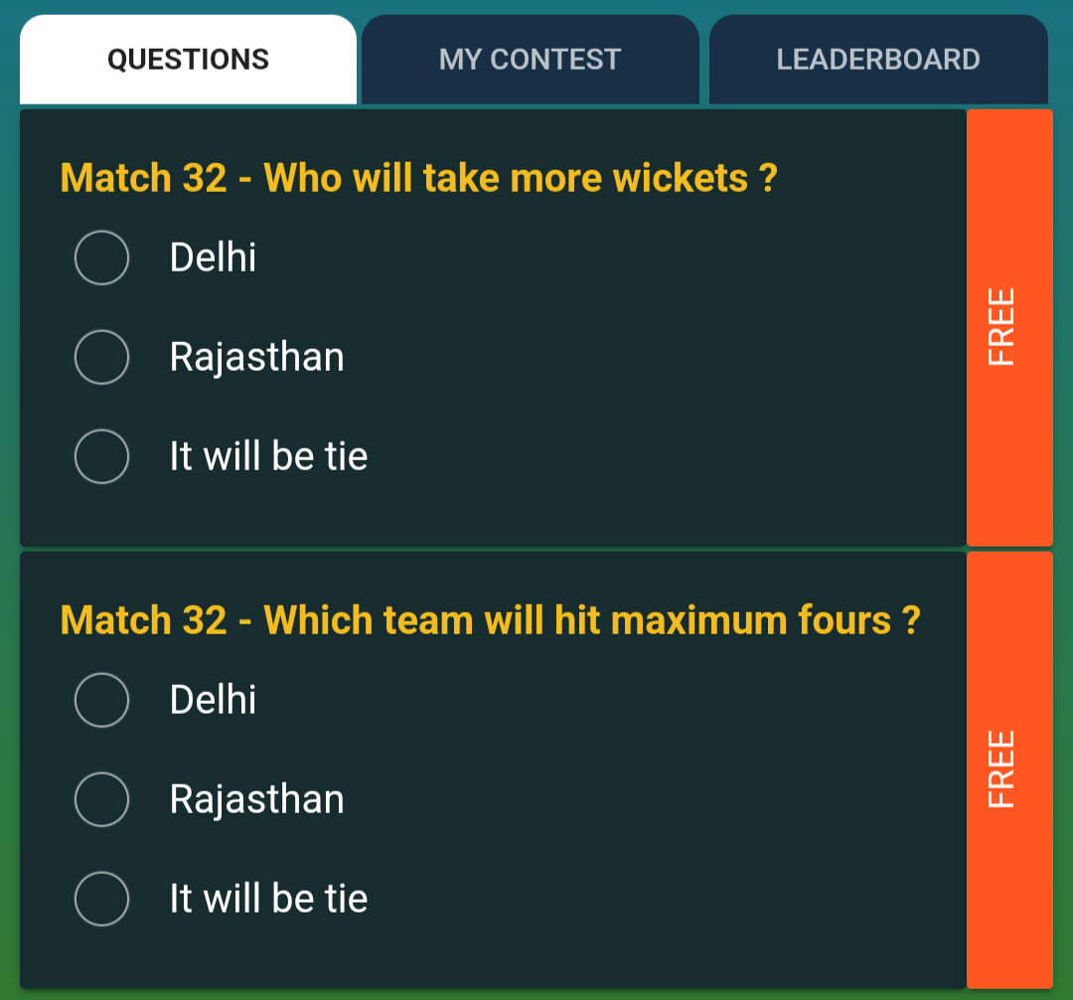1073x1000 pixels.
Task: Open the Leaderboard tab
Action: [x=878, y=60]
